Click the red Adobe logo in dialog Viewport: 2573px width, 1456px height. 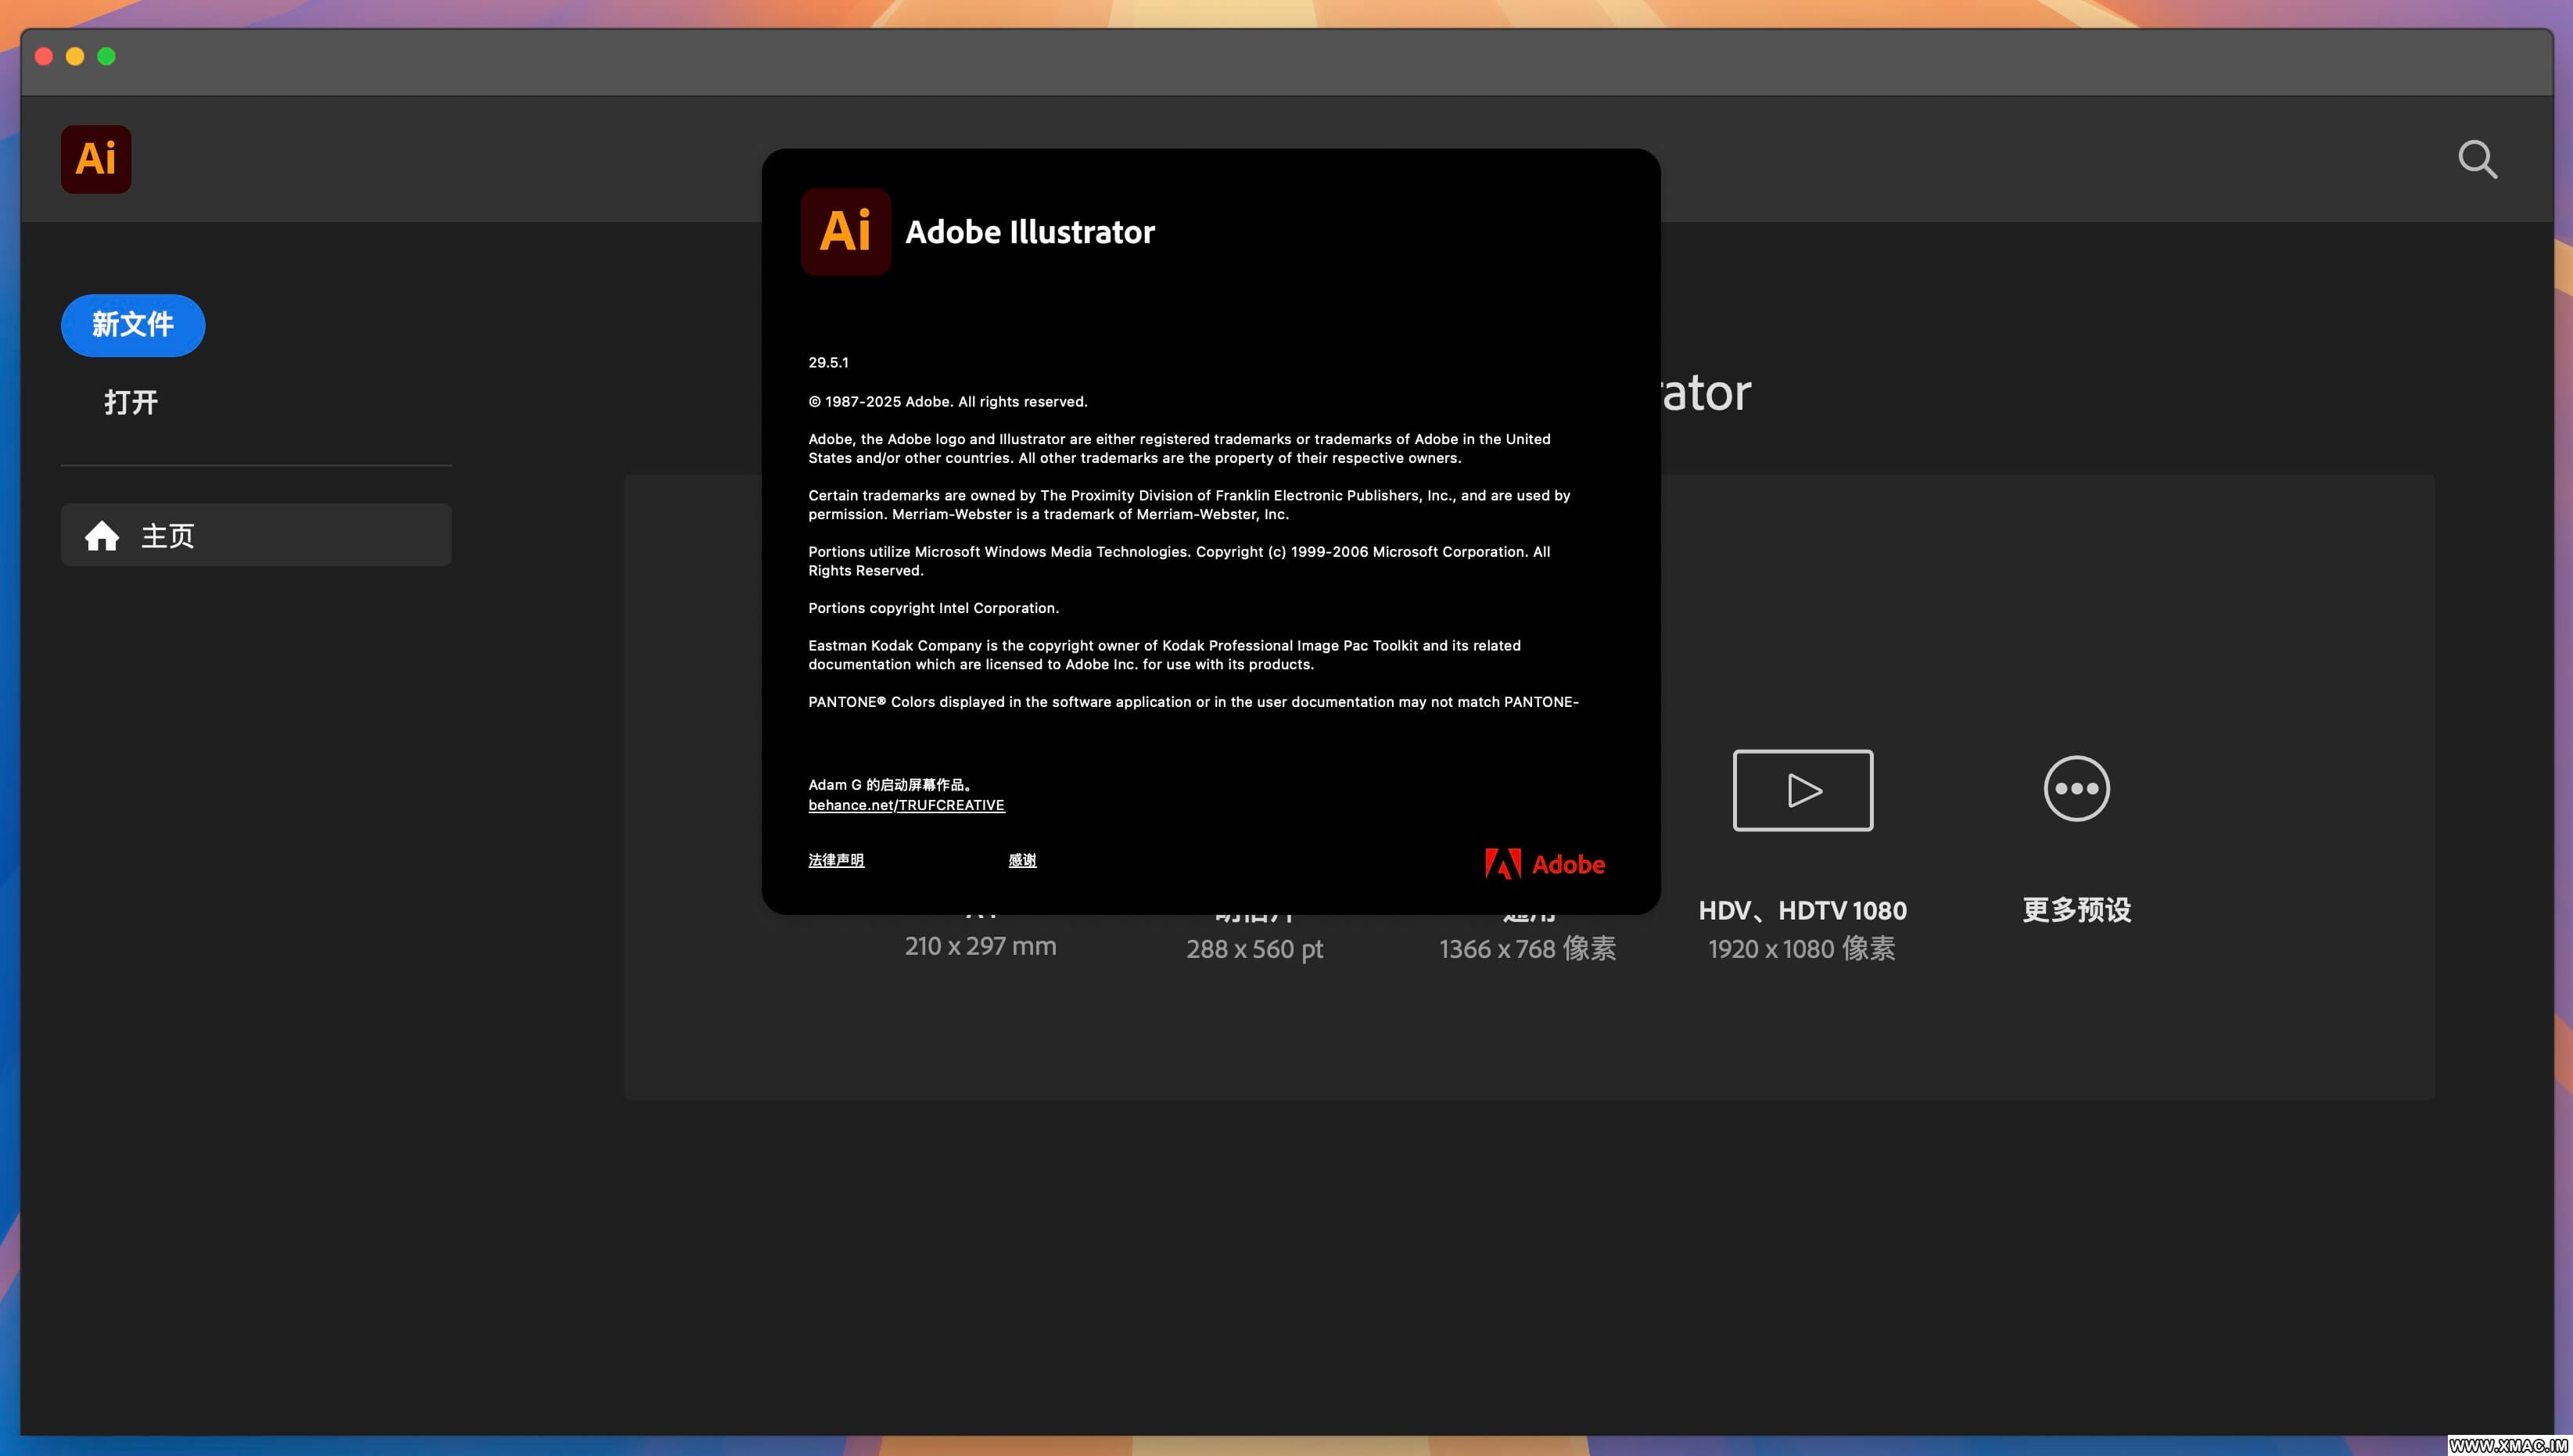(1544, 863)
